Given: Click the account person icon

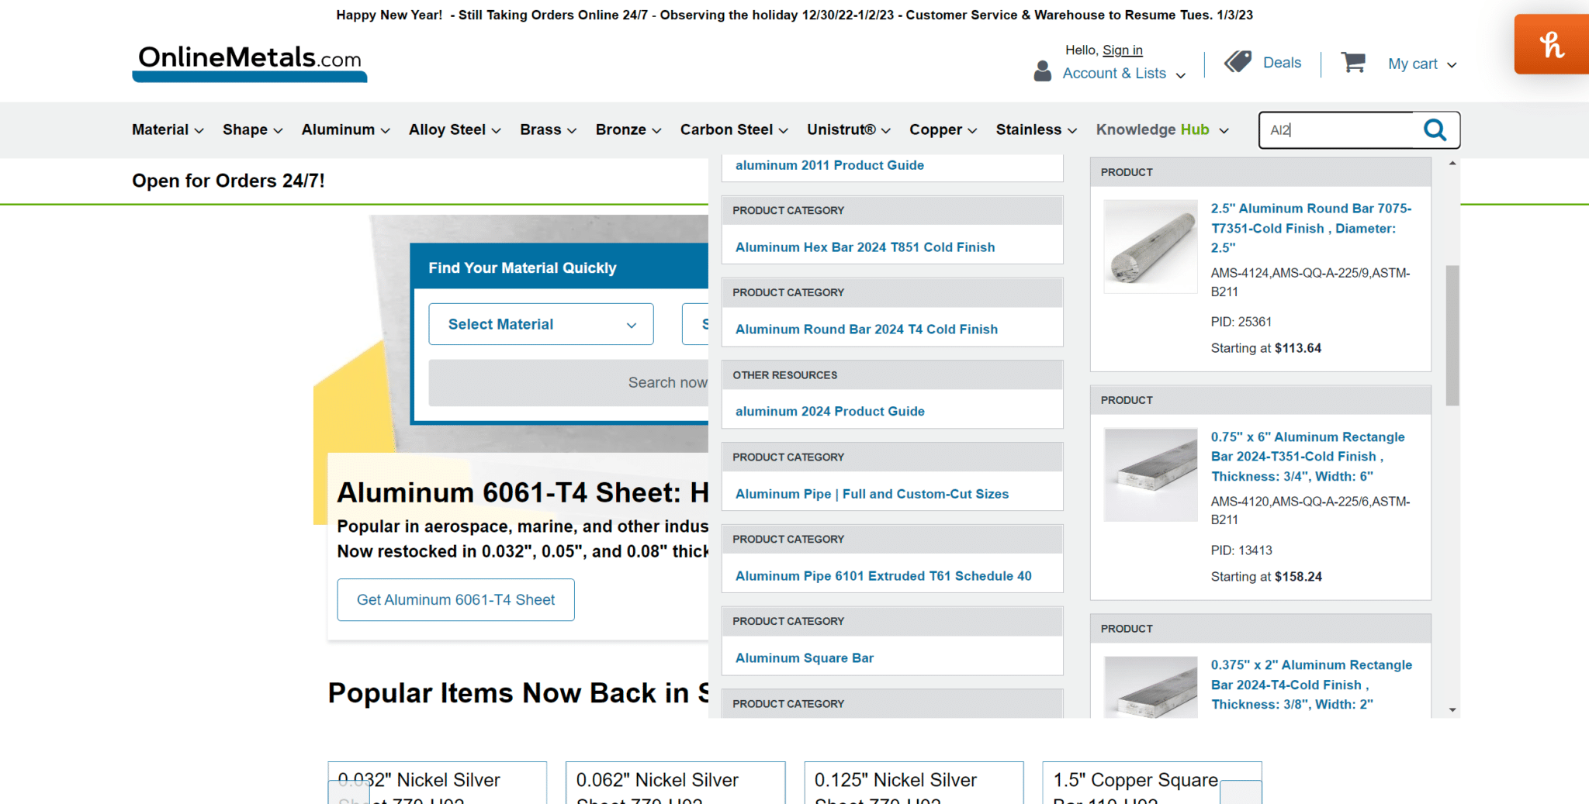Looking at the screenshot, I should (x=1042, y=71).
